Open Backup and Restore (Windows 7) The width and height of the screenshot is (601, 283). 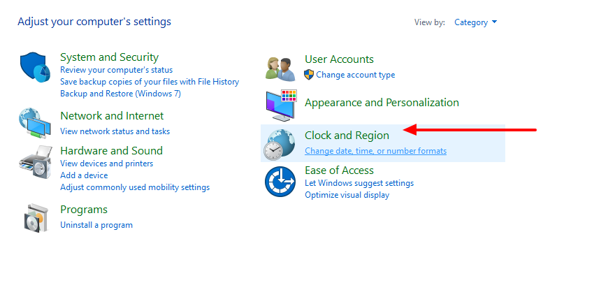120,93
